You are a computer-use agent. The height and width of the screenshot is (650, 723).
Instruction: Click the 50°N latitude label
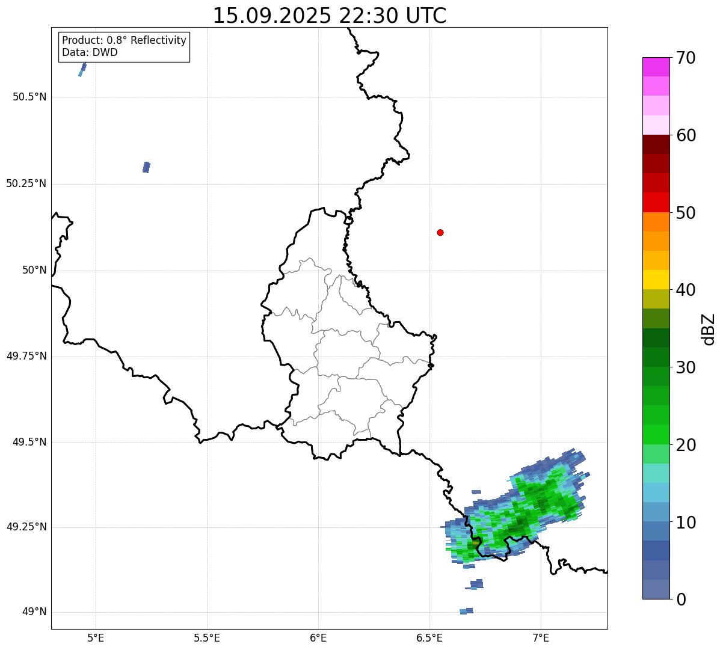pyautogui.click(x=34, y=270)
